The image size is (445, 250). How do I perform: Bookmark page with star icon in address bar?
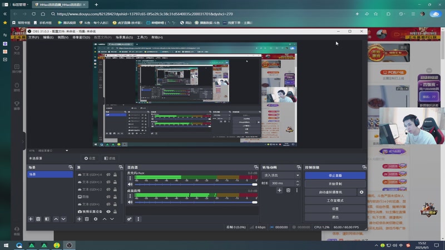click(x=376, y=14)
